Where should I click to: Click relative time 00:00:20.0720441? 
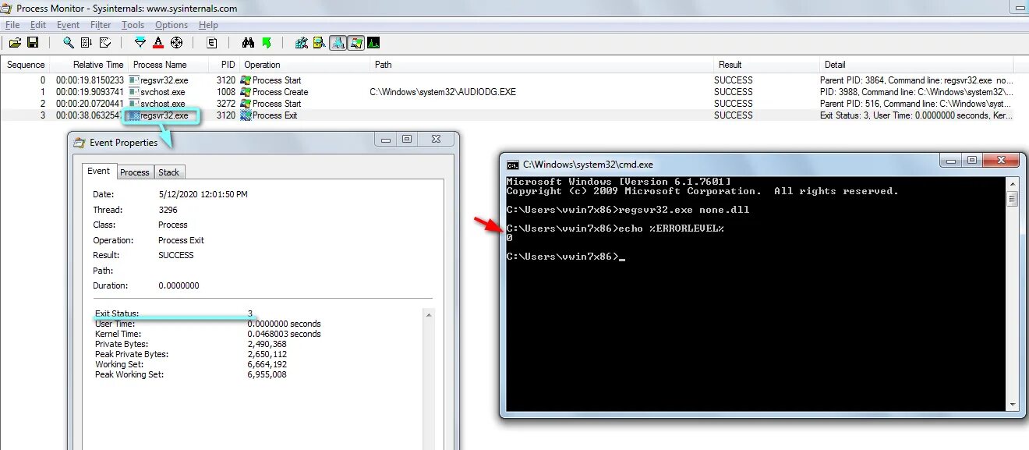[90, 104]
